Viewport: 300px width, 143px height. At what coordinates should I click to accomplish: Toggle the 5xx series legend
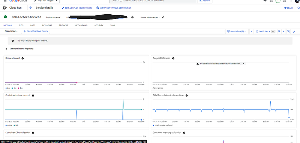tap(20, 88)
